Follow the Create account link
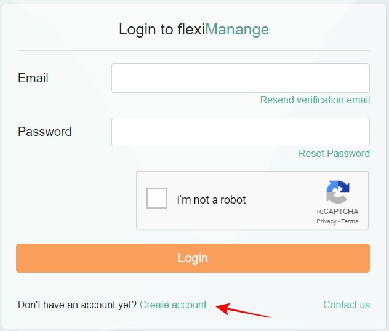The width and height of the screenshot is (389, 331). (173, 305)
